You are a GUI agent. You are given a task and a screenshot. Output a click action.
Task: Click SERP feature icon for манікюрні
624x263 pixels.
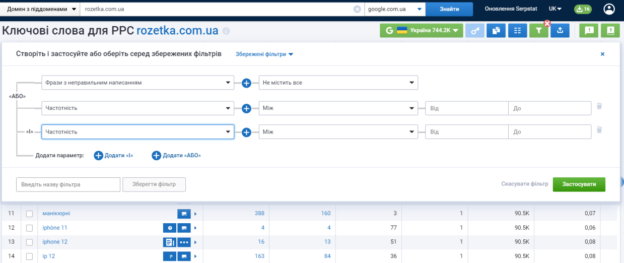click(184, 214)
